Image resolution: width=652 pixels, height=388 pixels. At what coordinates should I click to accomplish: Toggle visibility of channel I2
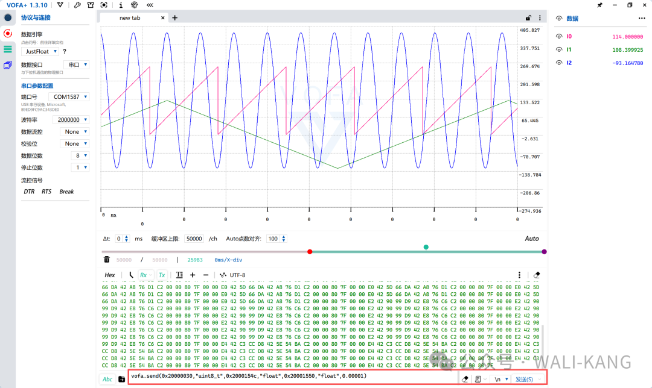(x=559, y=63)
